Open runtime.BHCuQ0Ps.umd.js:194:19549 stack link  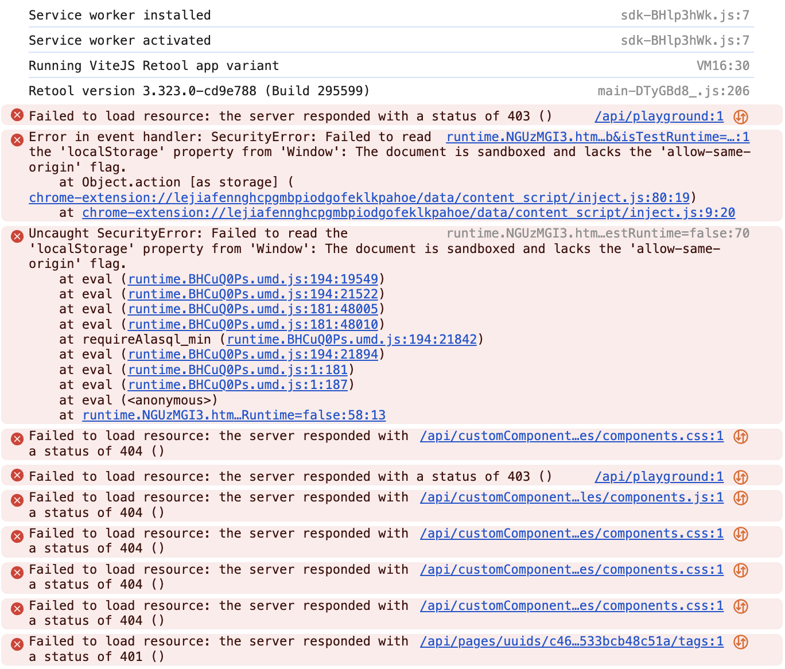click(253, 279)
